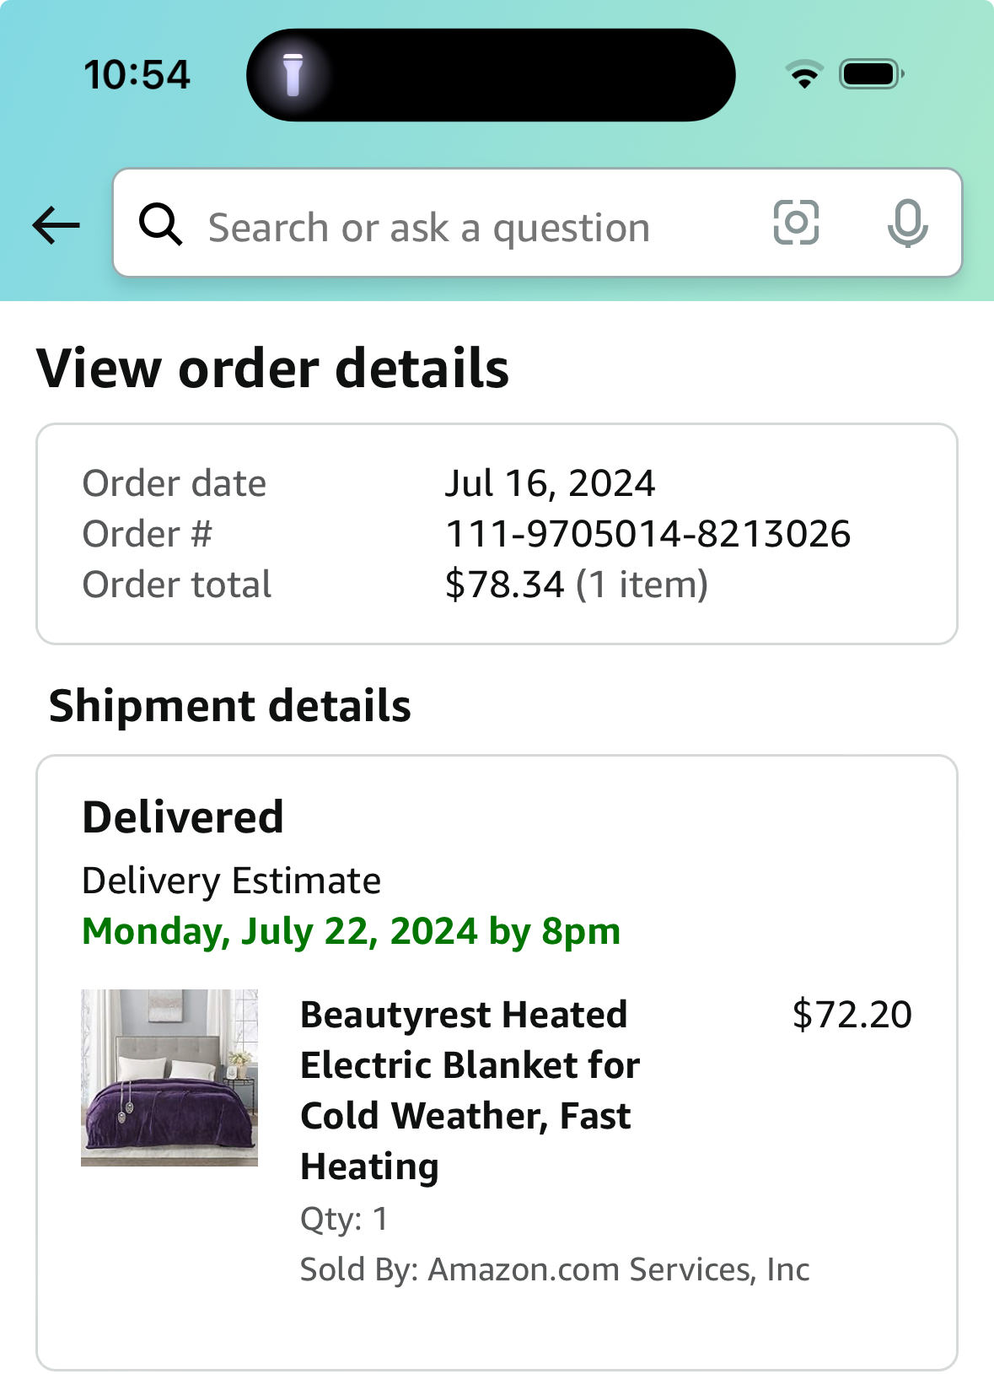This screenshot has height=1374, width=994.
Task: Tap the order number 111-9705014-8213026
Action: [647, 534]
